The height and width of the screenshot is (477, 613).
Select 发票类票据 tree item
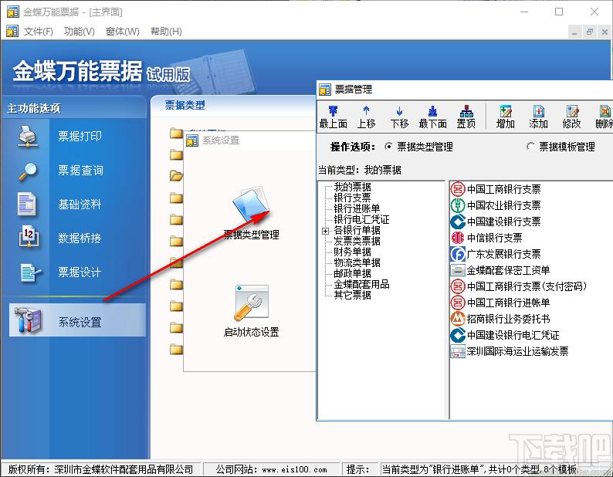(x=357, y=241)
